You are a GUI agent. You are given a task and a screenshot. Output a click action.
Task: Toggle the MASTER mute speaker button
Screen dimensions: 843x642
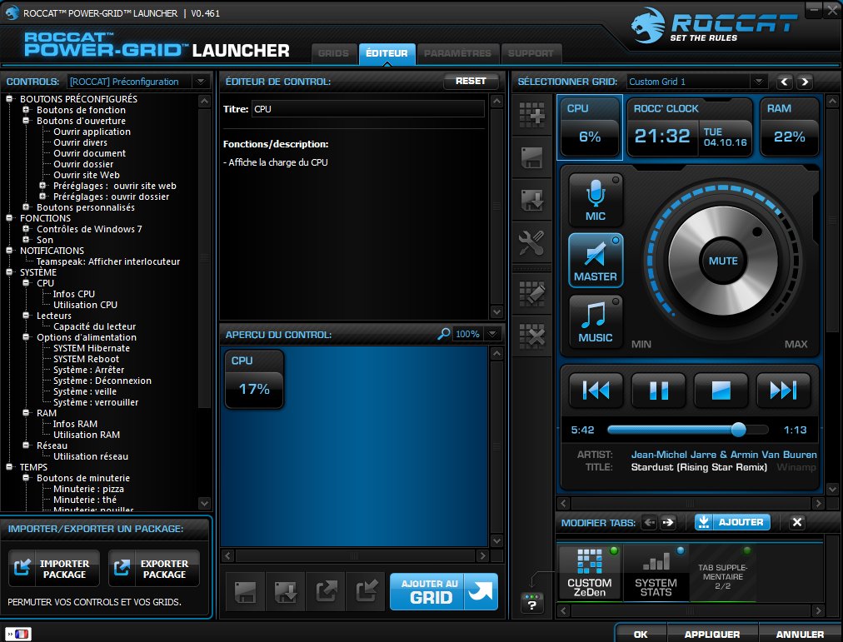tap(596, 261)
